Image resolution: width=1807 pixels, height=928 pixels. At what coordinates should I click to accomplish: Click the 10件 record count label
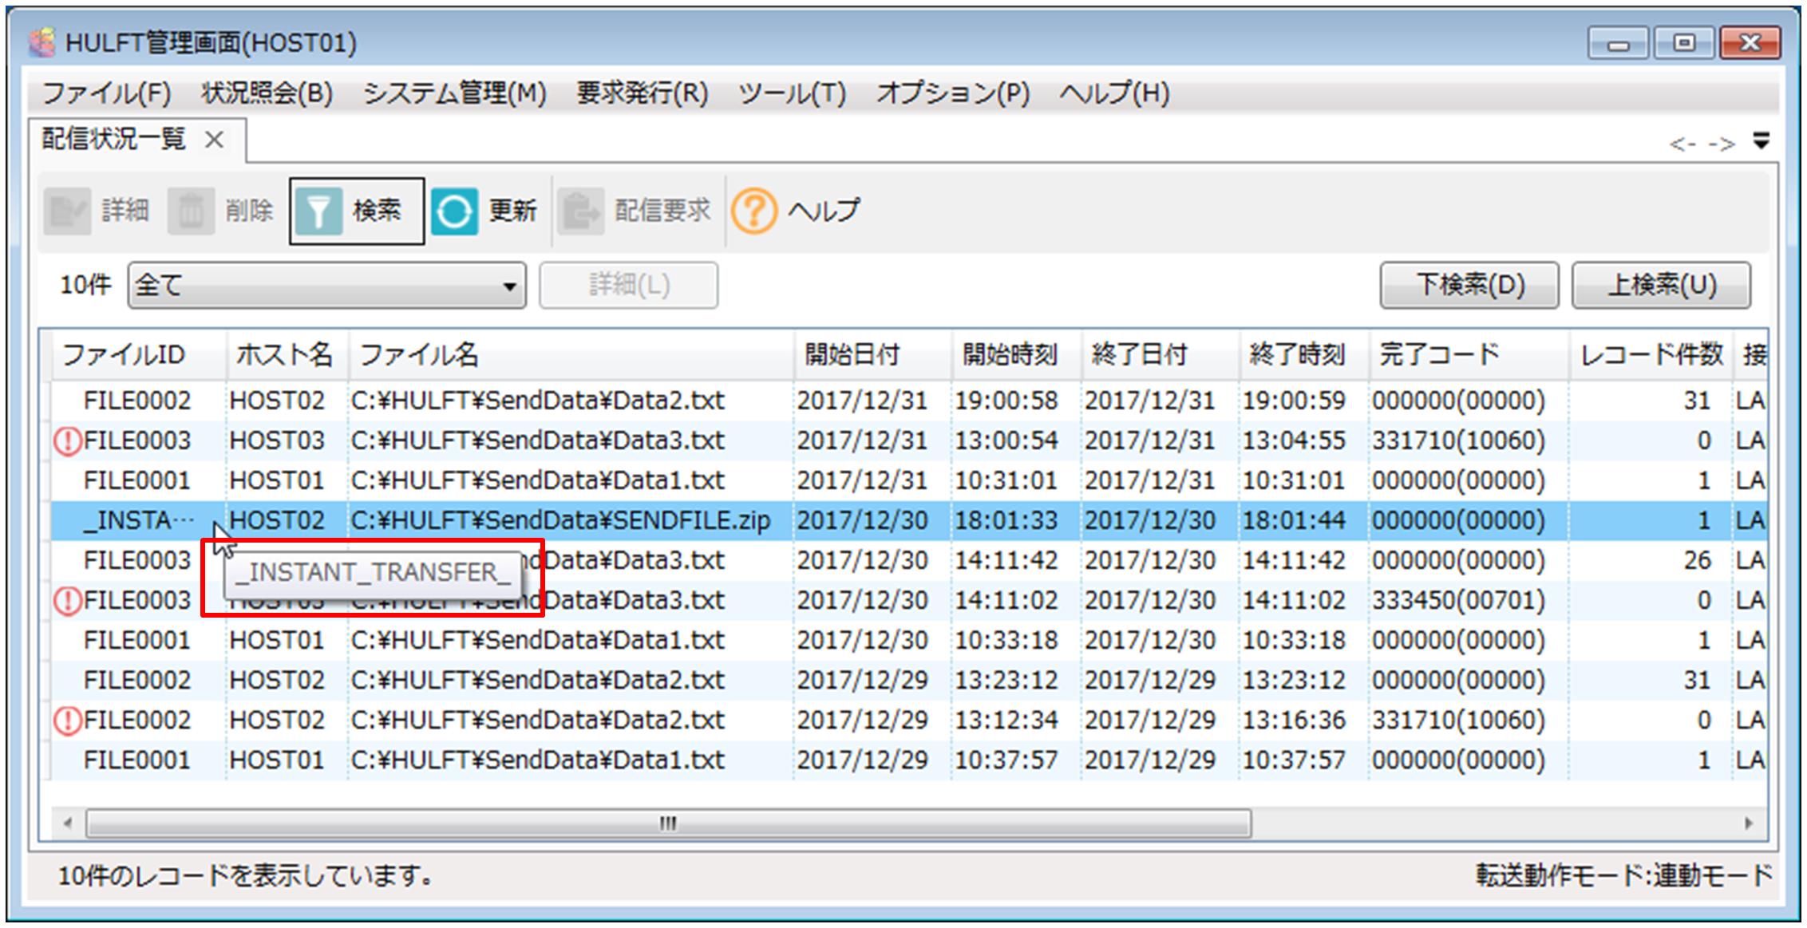coord(85,285)
